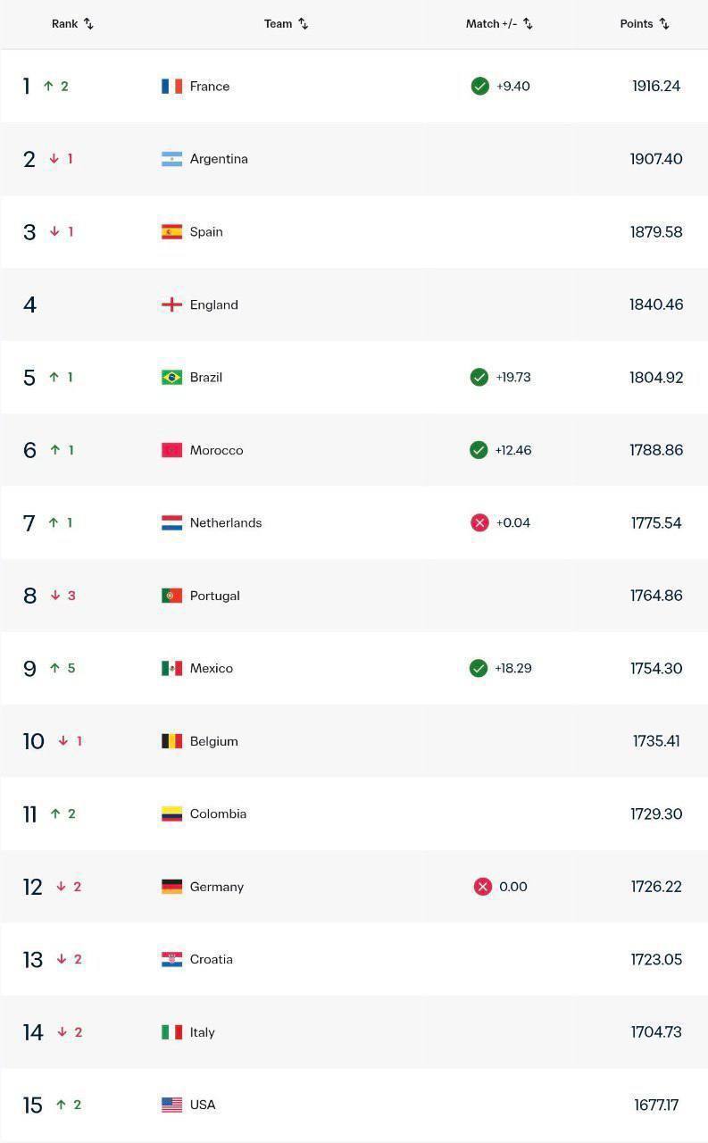Open Spain team link

point(206,232)
